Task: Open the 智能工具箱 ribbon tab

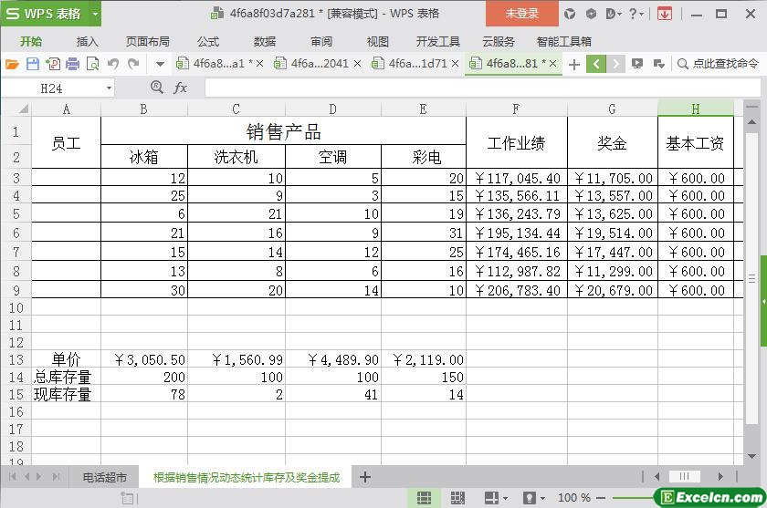Action: (x=564, y=42)
